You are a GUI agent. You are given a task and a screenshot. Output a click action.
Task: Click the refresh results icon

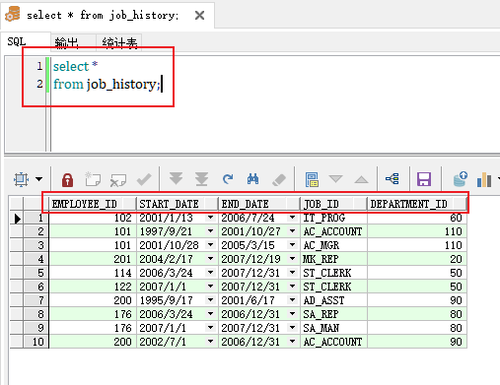point(228,179)
